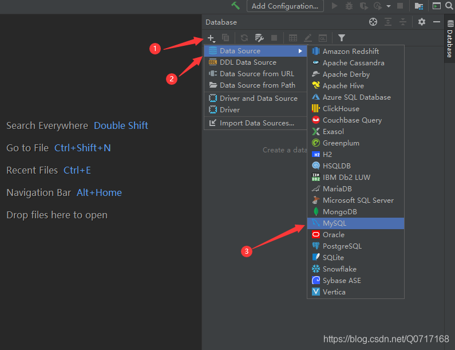Select the Driver menu entry
Image resolution: width=455 pixels, height=350 pixels.
(x=255, y=110)
